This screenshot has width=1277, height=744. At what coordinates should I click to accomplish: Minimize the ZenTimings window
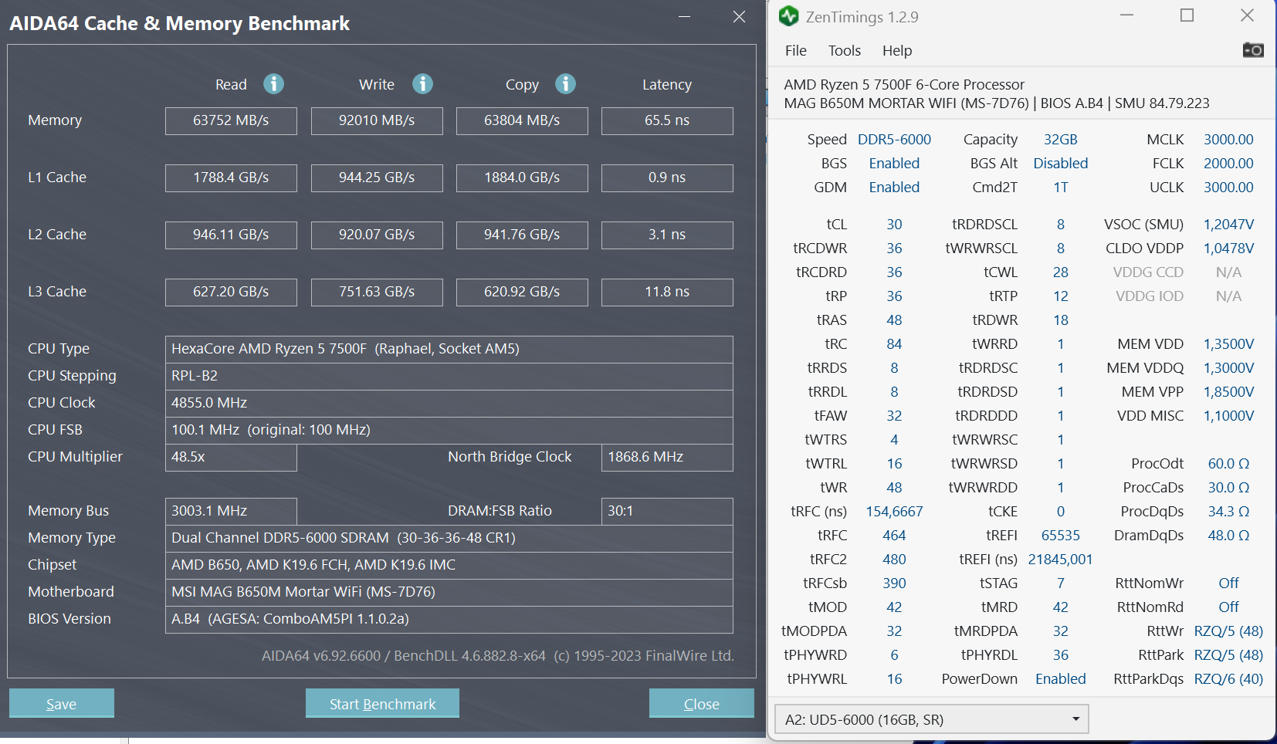tap(1127, 15)
